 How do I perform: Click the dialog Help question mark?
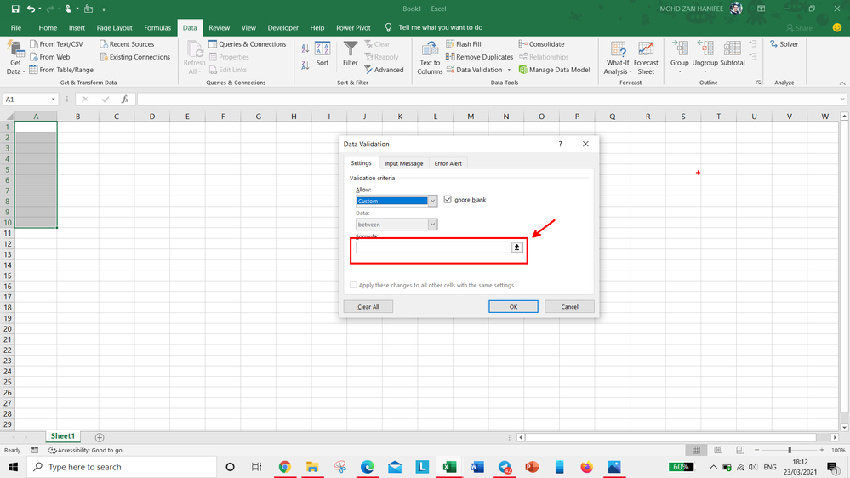560,144
